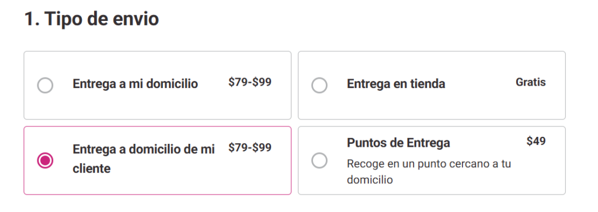Click the word cliente in the selected option

[92, 168]
